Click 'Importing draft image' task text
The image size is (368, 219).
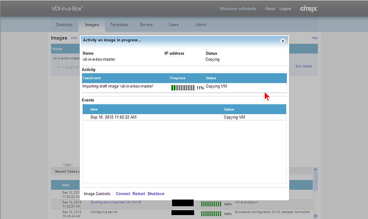click(x=118, y=86)
